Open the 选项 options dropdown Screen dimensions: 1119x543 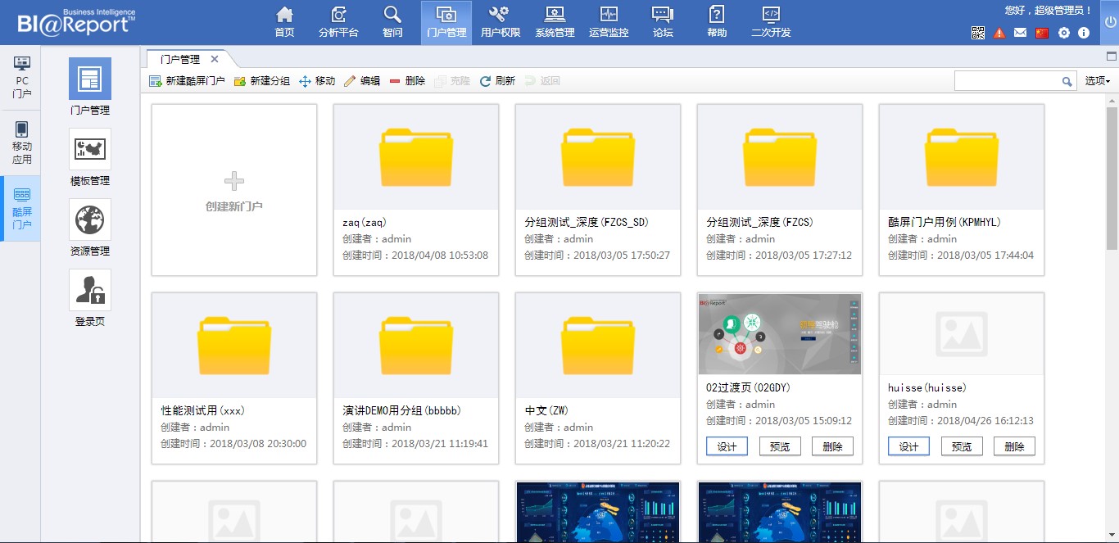coord(1096,81)
